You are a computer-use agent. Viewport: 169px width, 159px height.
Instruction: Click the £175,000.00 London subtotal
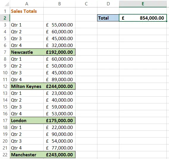pyautogui.click(x=59, y=120)
